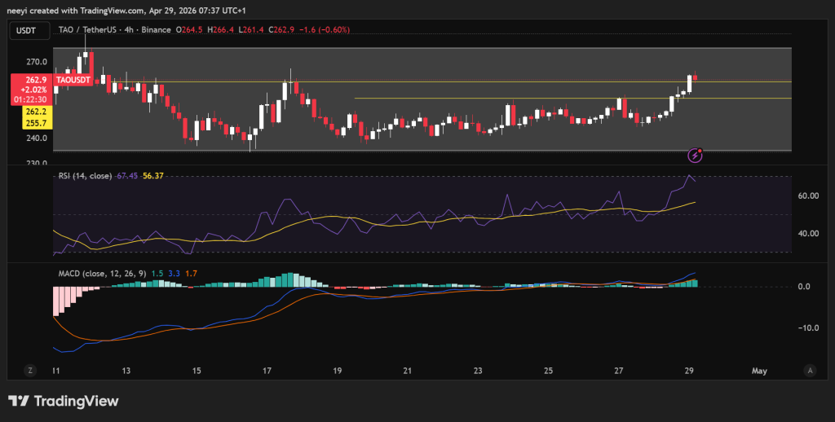Click the -10.0 level on MACD scale
Screen dimensions: 835x422
point(806,327)
